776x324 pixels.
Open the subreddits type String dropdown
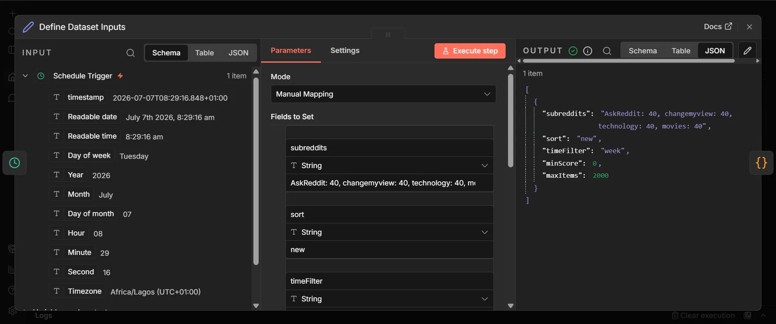tap(390, 165)
